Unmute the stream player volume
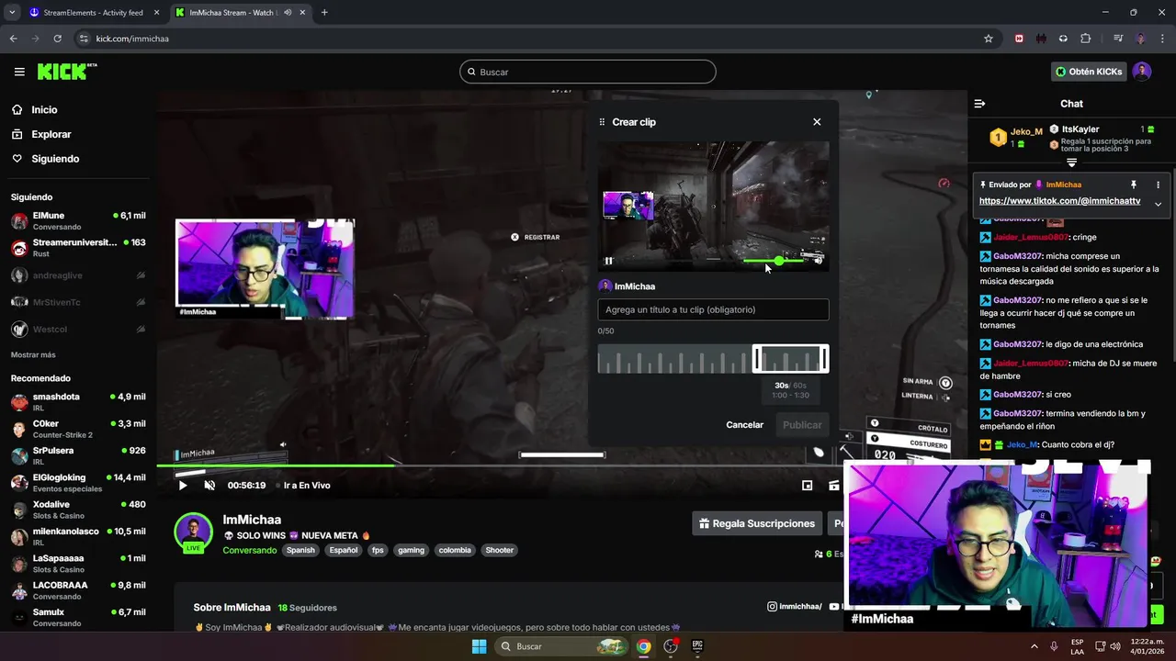Viewport: 1176px width, 661px height. pyautogui.click(x=209, y=486)
